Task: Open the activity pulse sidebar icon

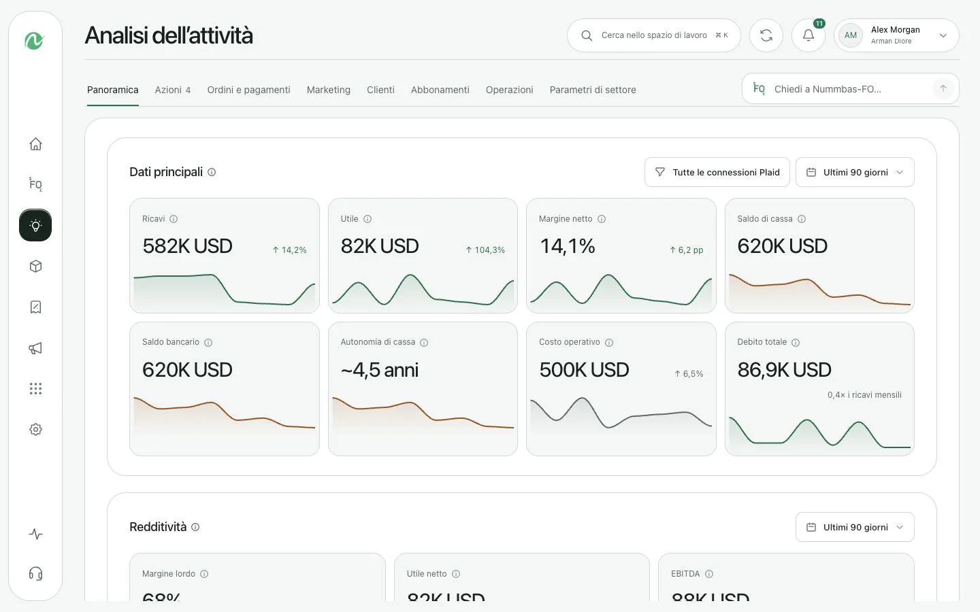Action: coord(35,534)
